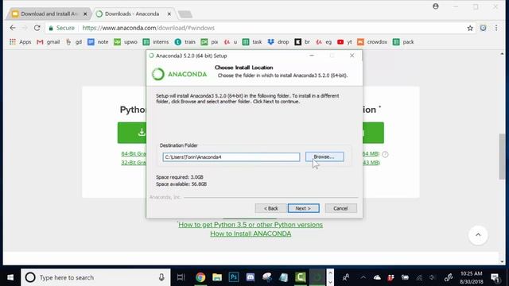
Task: Click the 64-Bit Graphical Installer link on the left
Action: (x=134, y=153)
